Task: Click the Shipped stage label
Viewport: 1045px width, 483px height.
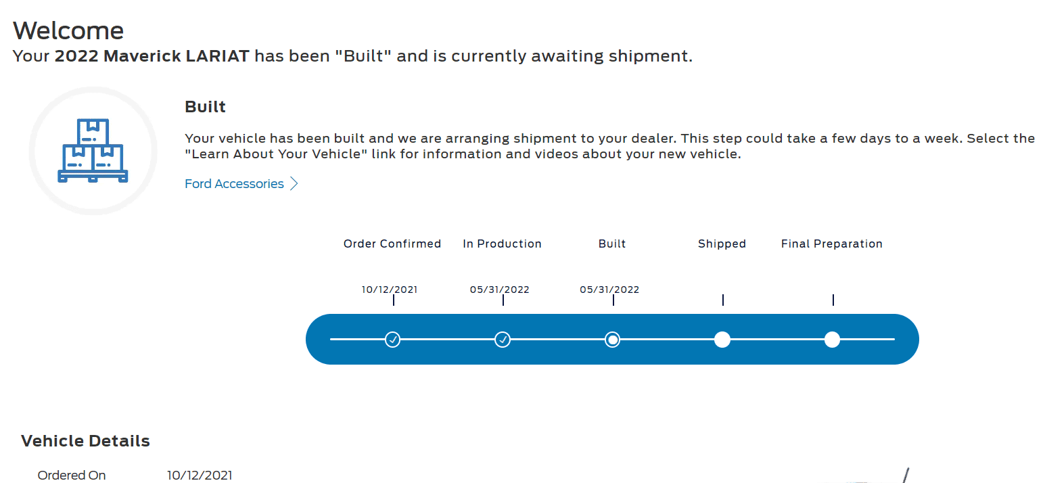Action: point(722,244)
